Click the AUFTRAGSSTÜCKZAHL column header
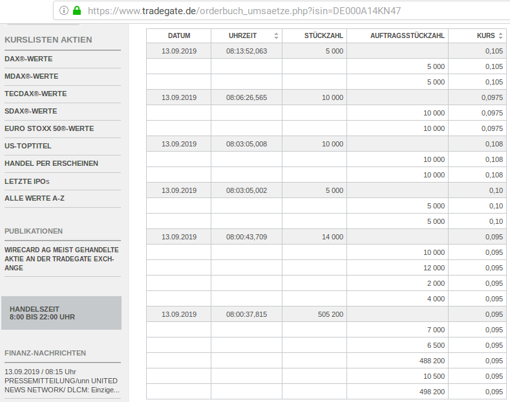Viewport: 510px width, 402px height. (398, 35)
